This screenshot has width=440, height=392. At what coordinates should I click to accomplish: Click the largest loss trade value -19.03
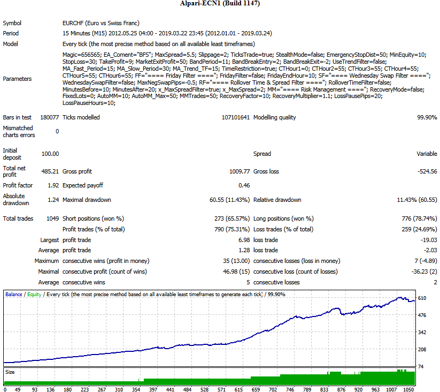coord(429,240)
